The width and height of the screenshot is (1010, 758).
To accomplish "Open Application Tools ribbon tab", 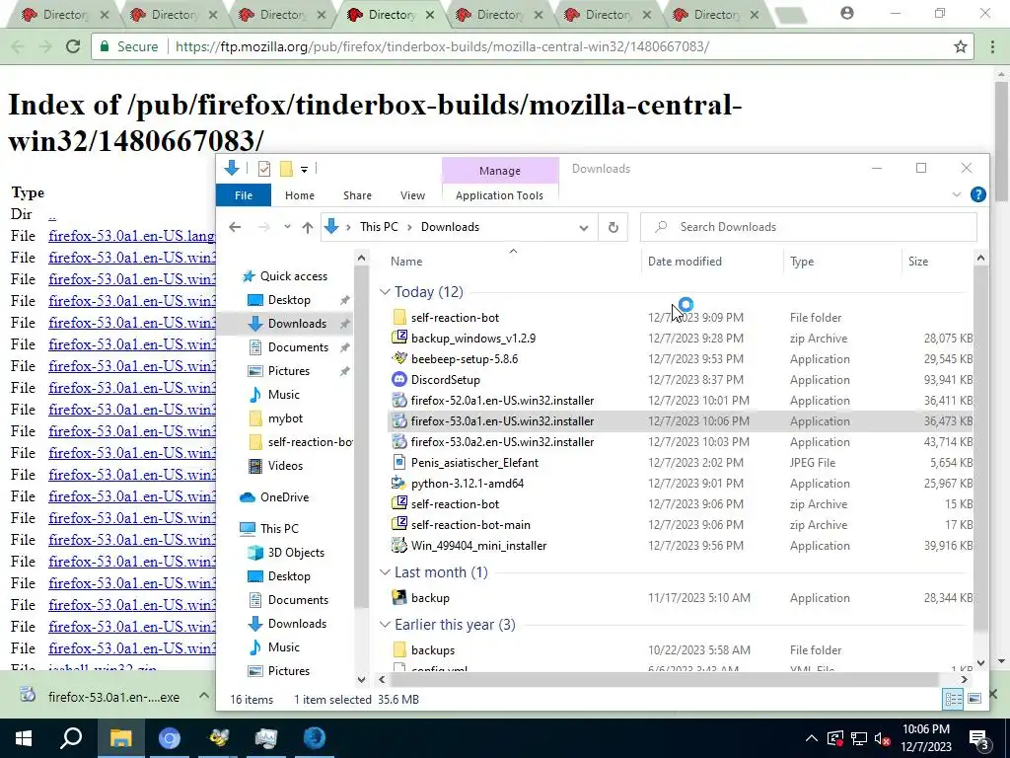I will pos(499,195).
